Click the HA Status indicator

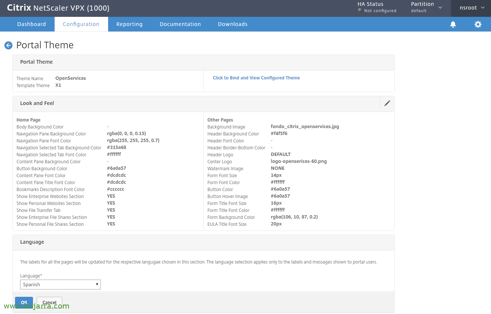point(377,7)
